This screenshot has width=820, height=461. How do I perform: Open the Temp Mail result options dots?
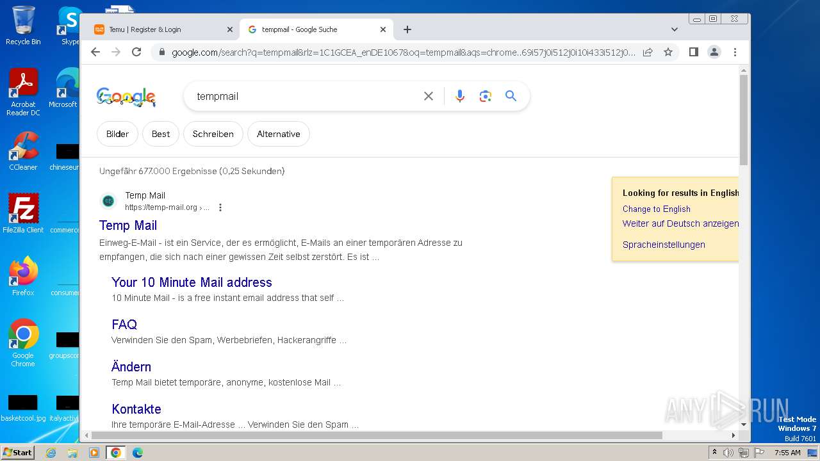pos(220,207)
